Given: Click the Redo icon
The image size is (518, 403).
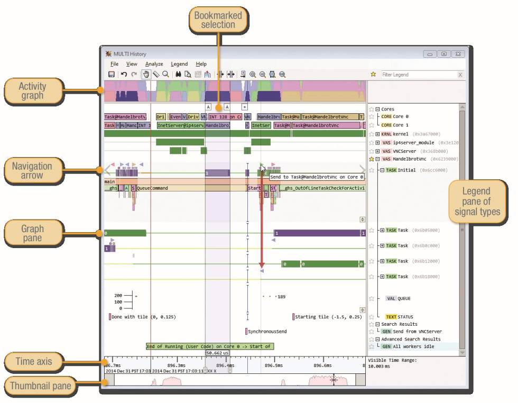Looking at the screenshot, I should coord(135,74).
